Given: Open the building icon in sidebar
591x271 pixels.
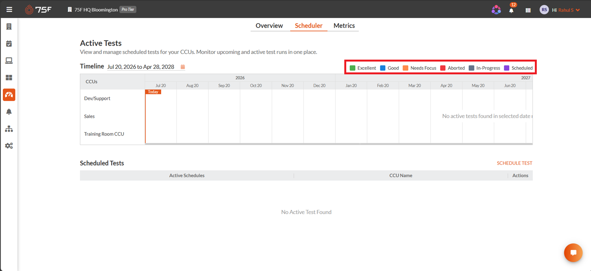Looking at the screenshot, I should pos(9,26).
